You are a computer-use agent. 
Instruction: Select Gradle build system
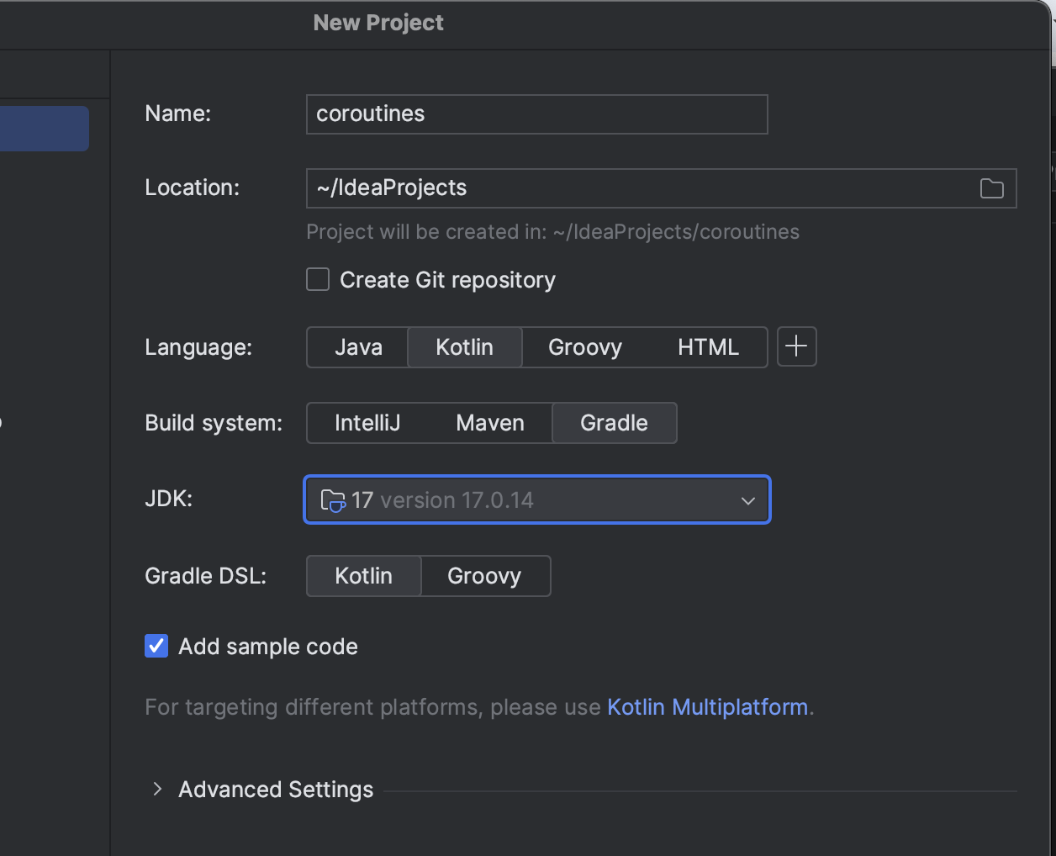(615, 423)
